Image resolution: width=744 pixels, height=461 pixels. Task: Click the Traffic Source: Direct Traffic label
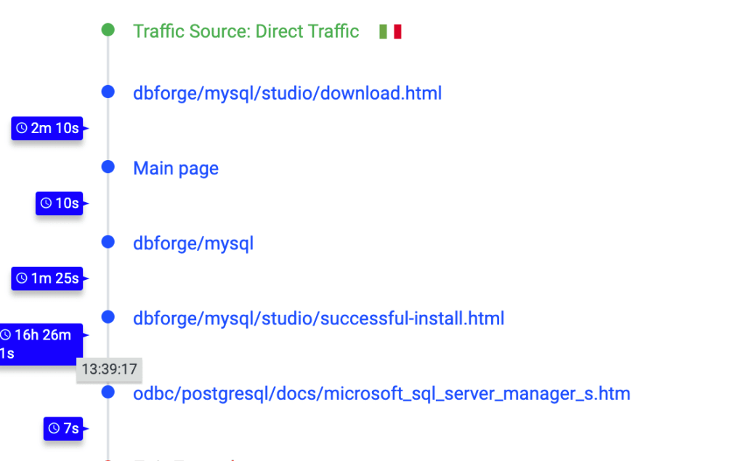click(x=246, y=31)
